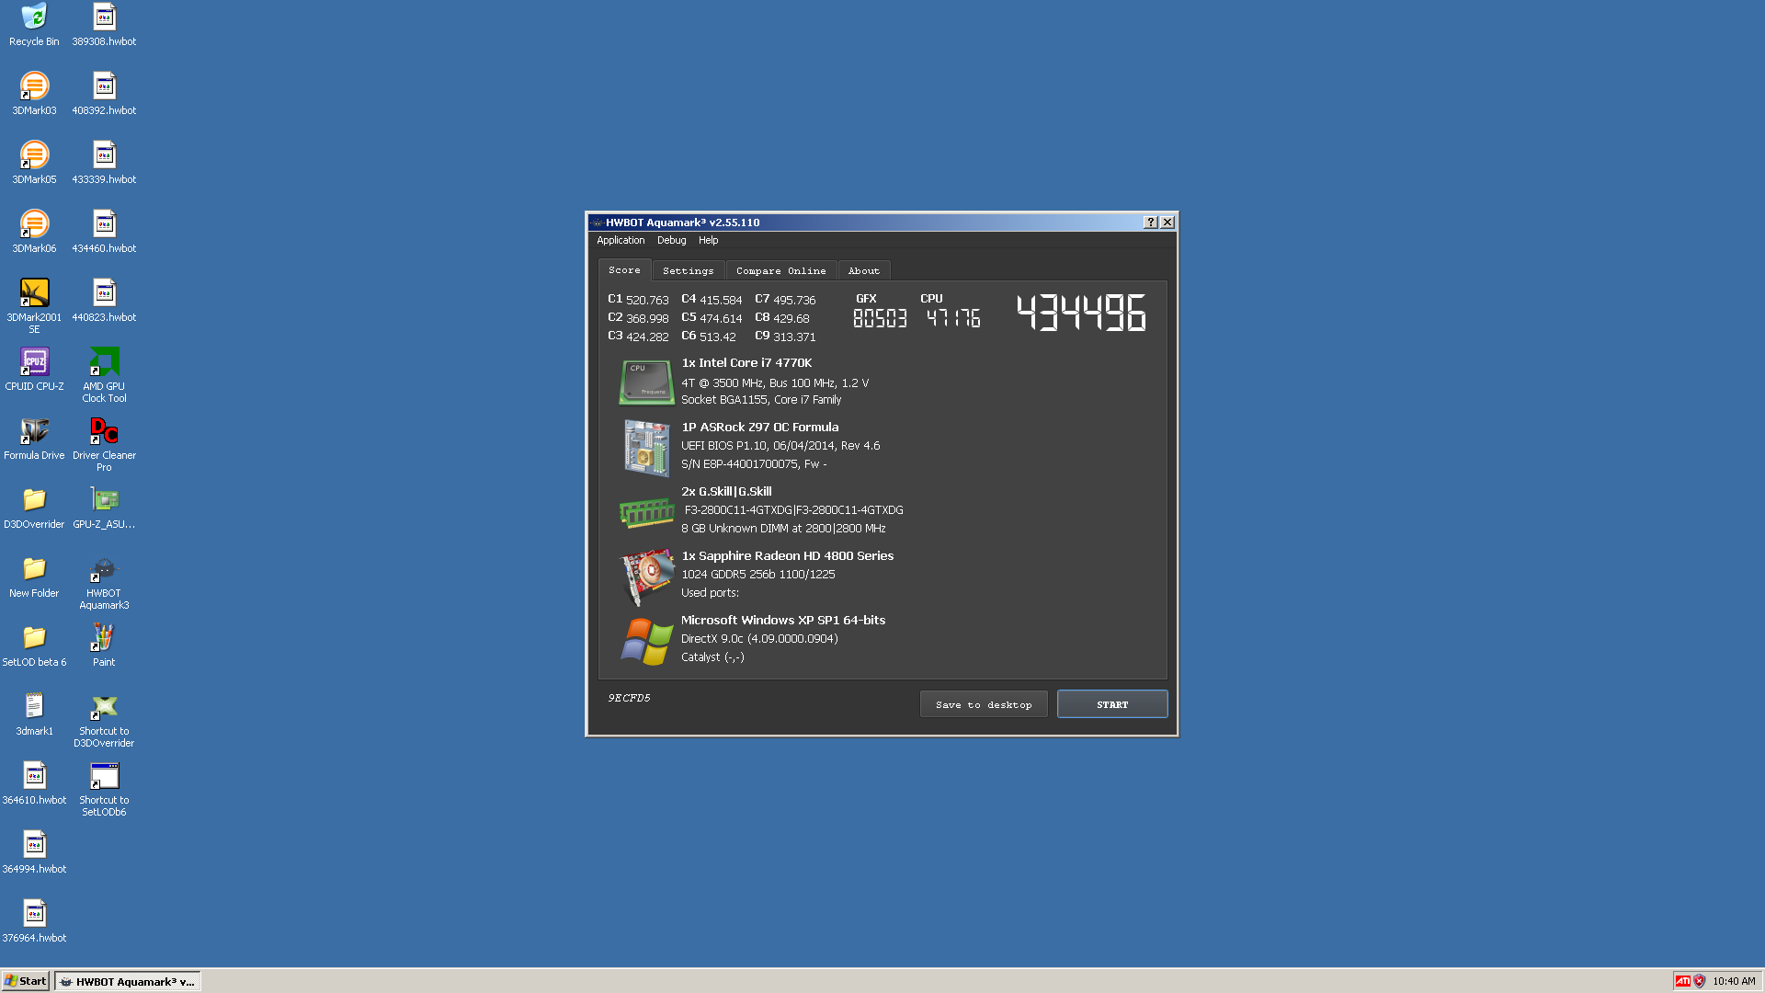
Task: Open the Shortcut to D3DOverrider icon
Action: pyautogui.click(x=104, y=720)
